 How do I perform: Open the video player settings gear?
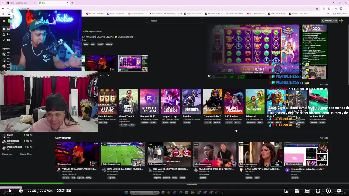click(x=339, y=191)
